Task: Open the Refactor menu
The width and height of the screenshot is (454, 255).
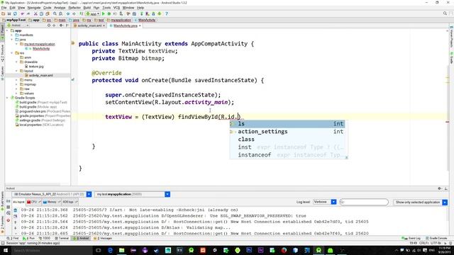Action: tap(74, 8)
